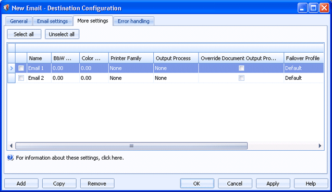Click the Cancel button

pos(235,183)
